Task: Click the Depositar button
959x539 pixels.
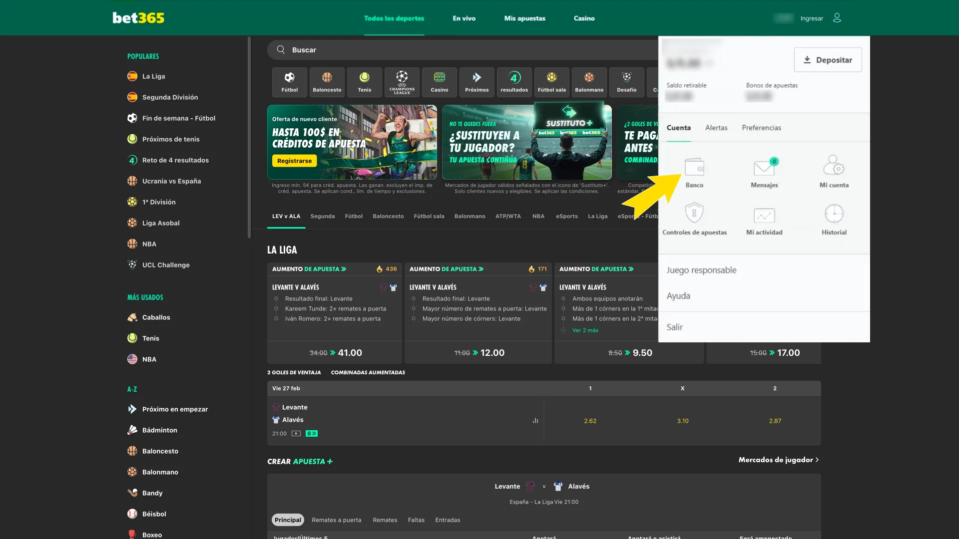Action: [x=828, y=59]
